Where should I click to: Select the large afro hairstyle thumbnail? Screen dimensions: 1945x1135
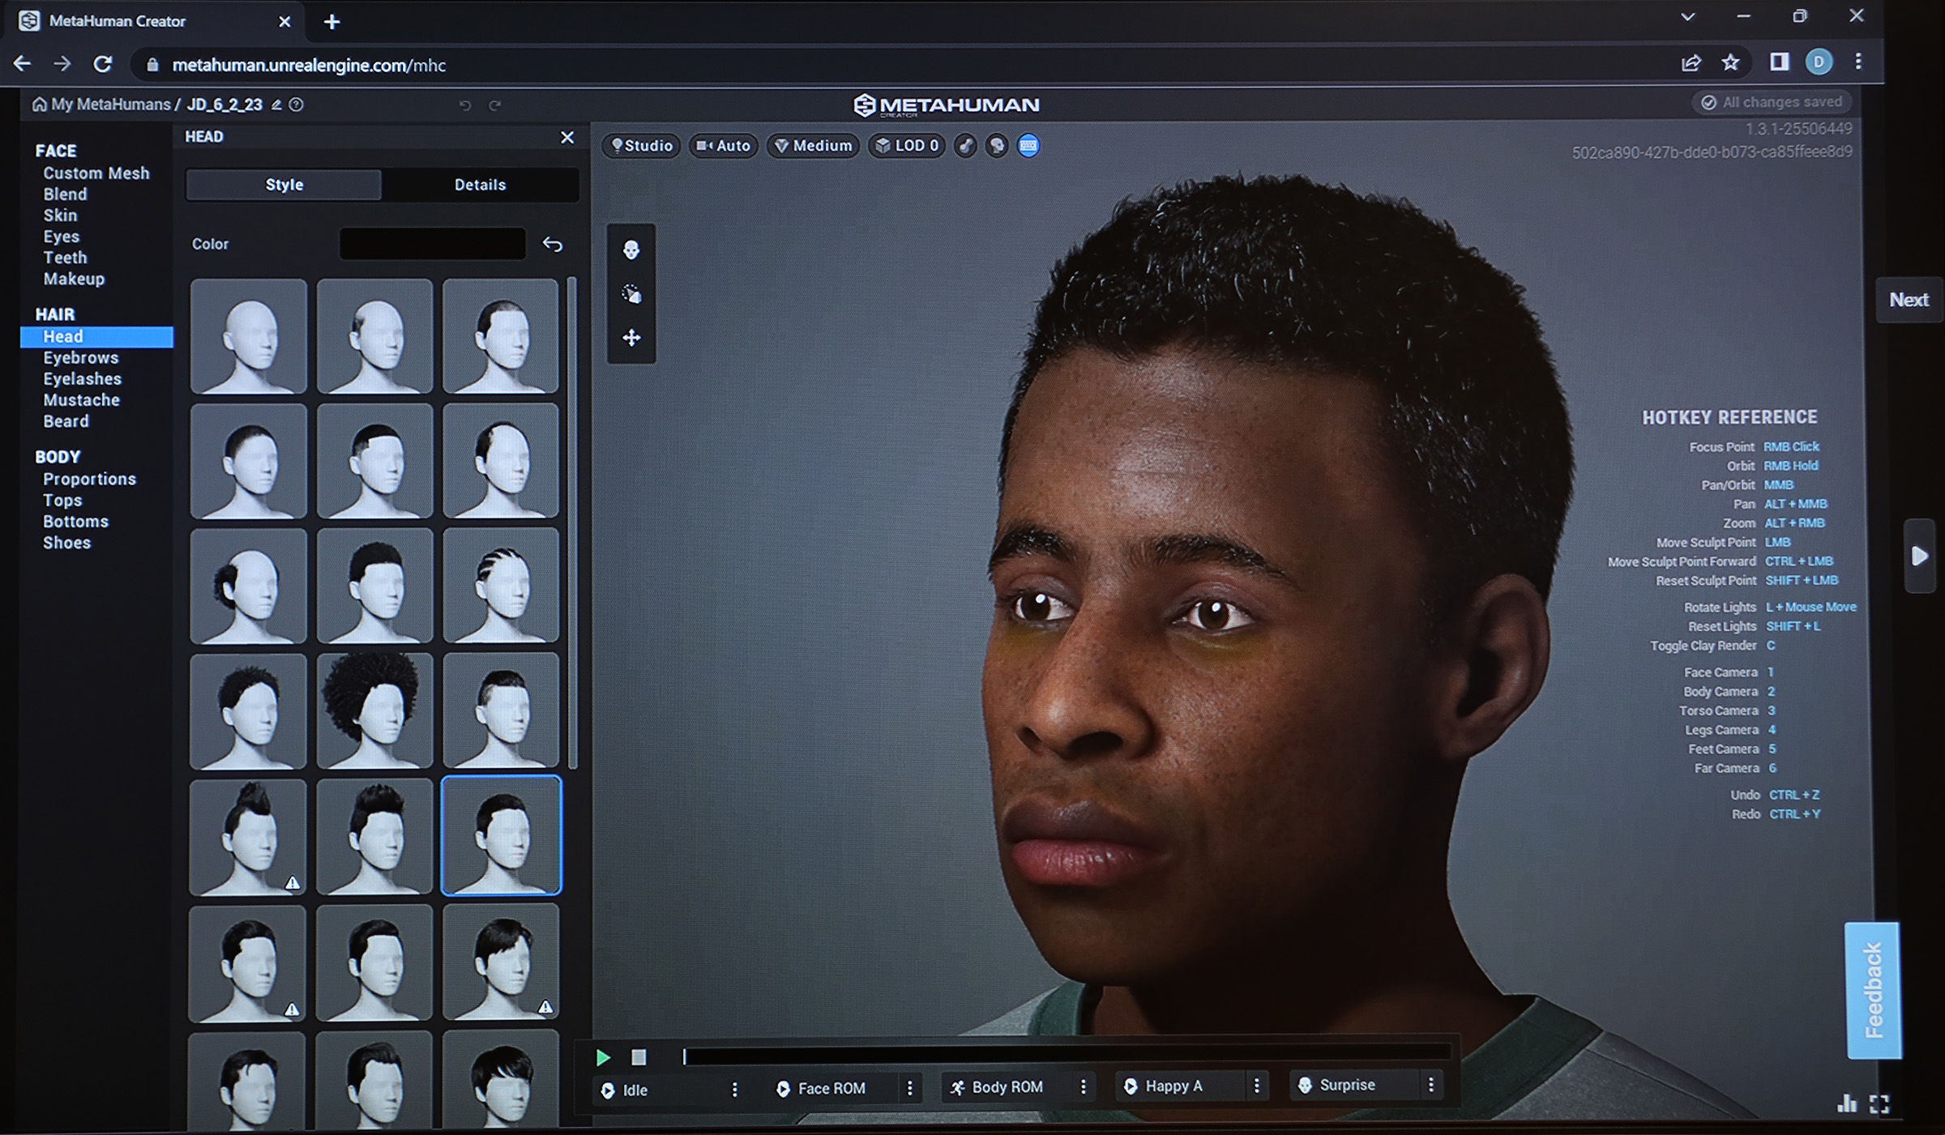tap(374, 710)
